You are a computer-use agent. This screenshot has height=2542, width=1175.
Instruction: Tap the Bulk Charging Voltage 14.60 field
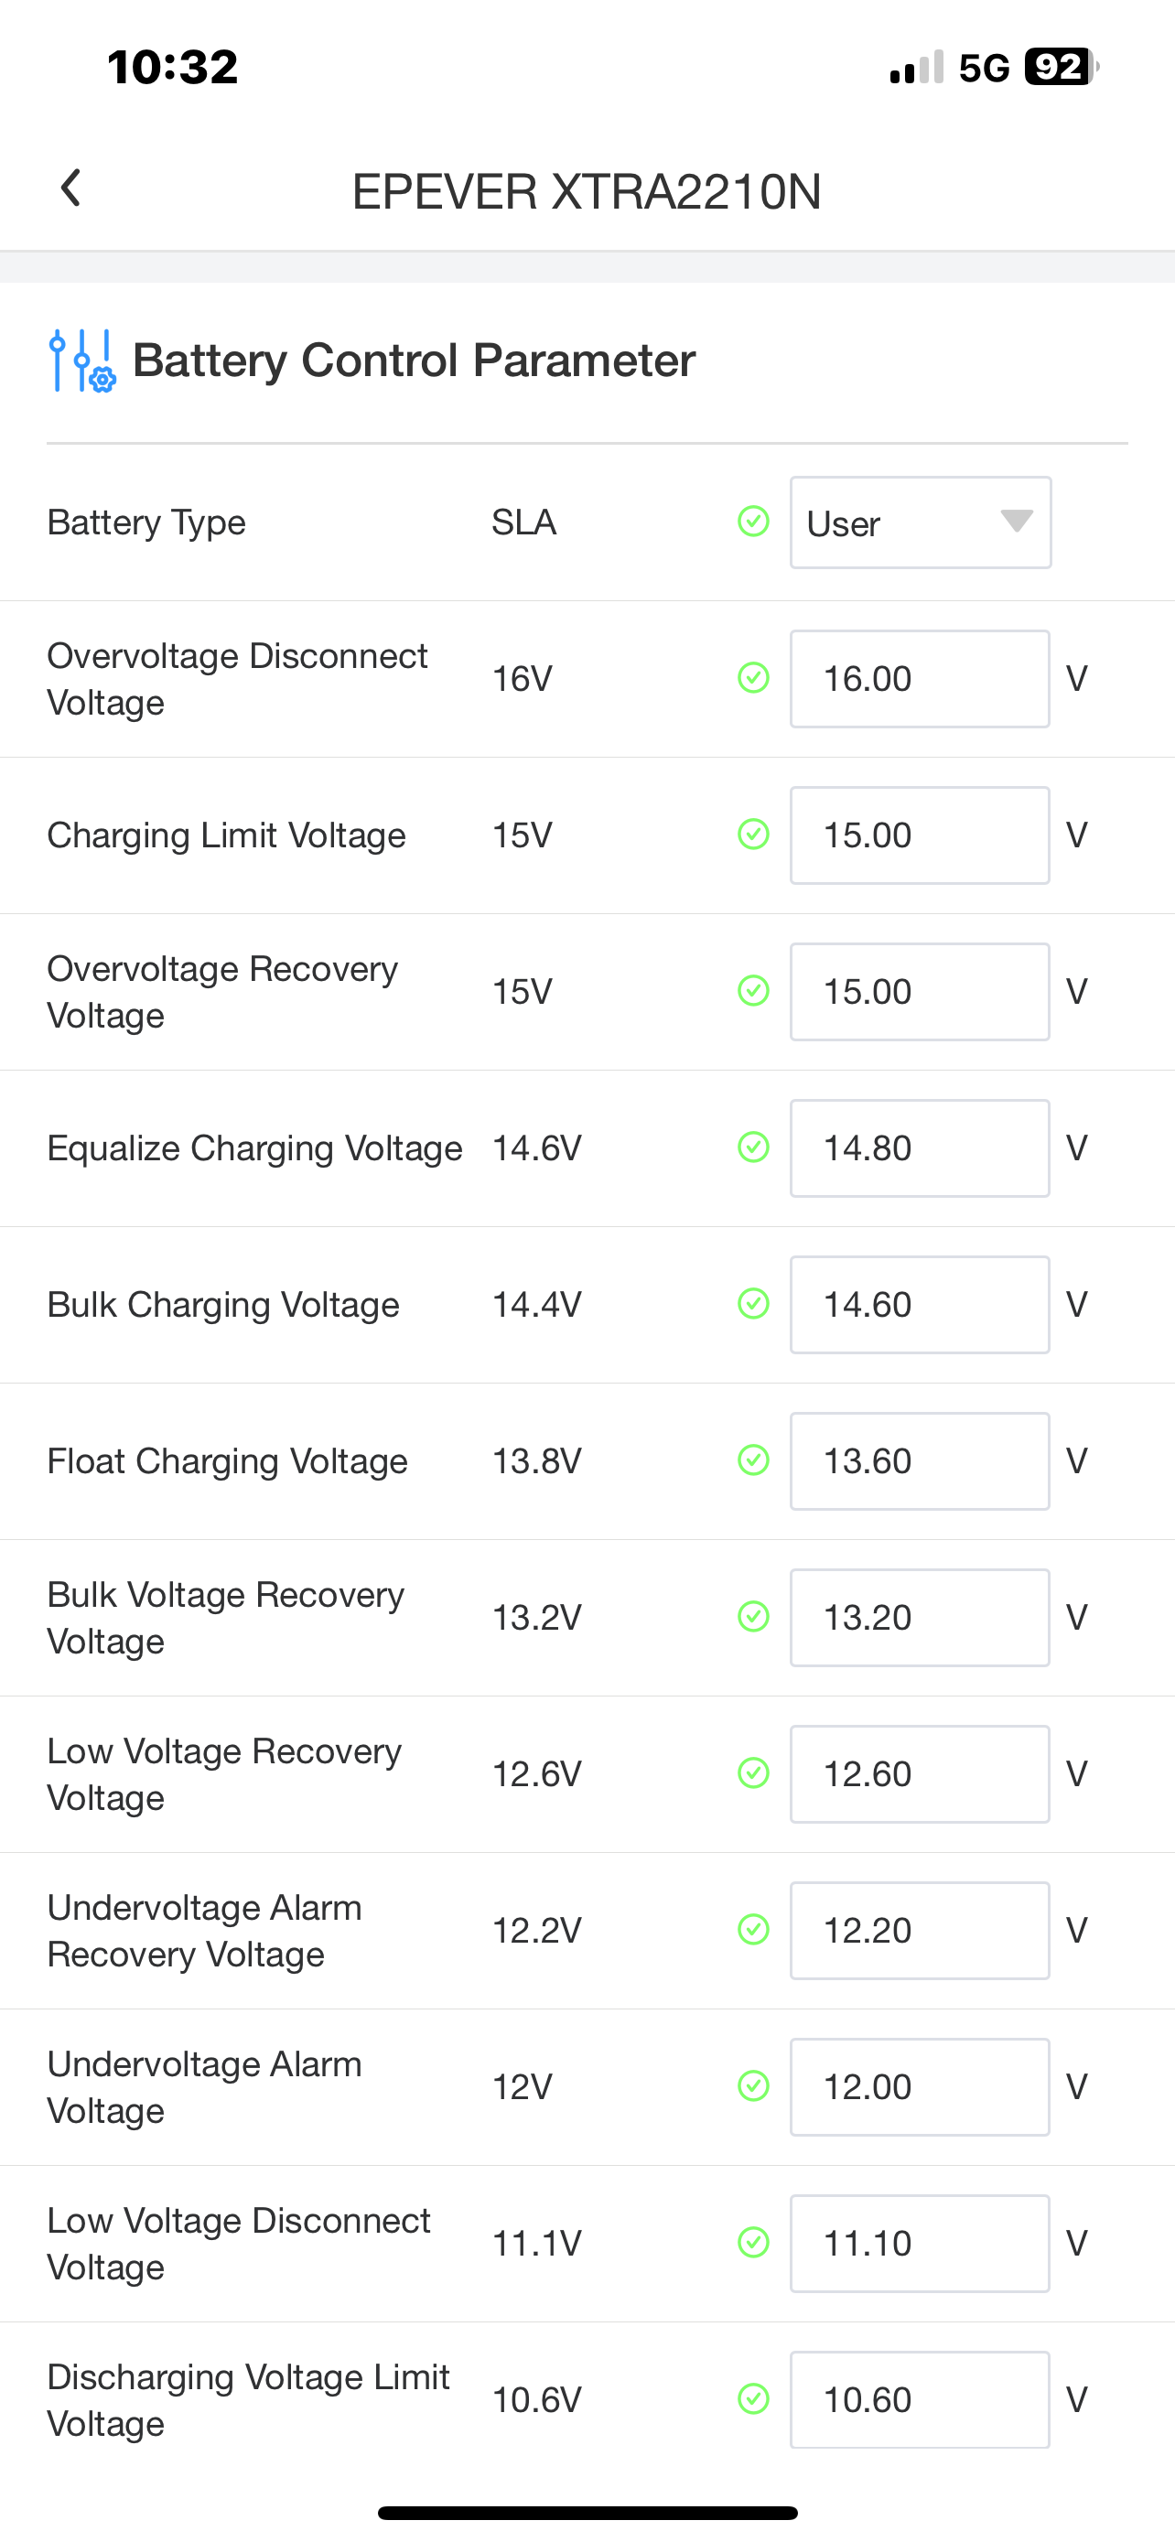coord(919,1305)
